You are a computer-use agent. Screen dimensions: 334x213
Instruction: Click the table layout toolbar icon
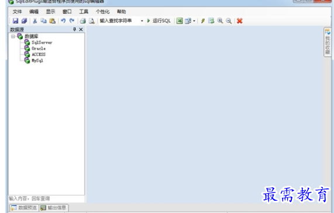coord(188,21)
